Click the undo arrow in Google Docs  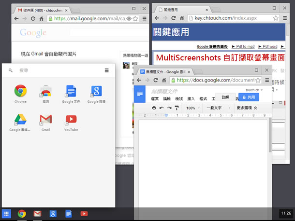pos(162,108)
